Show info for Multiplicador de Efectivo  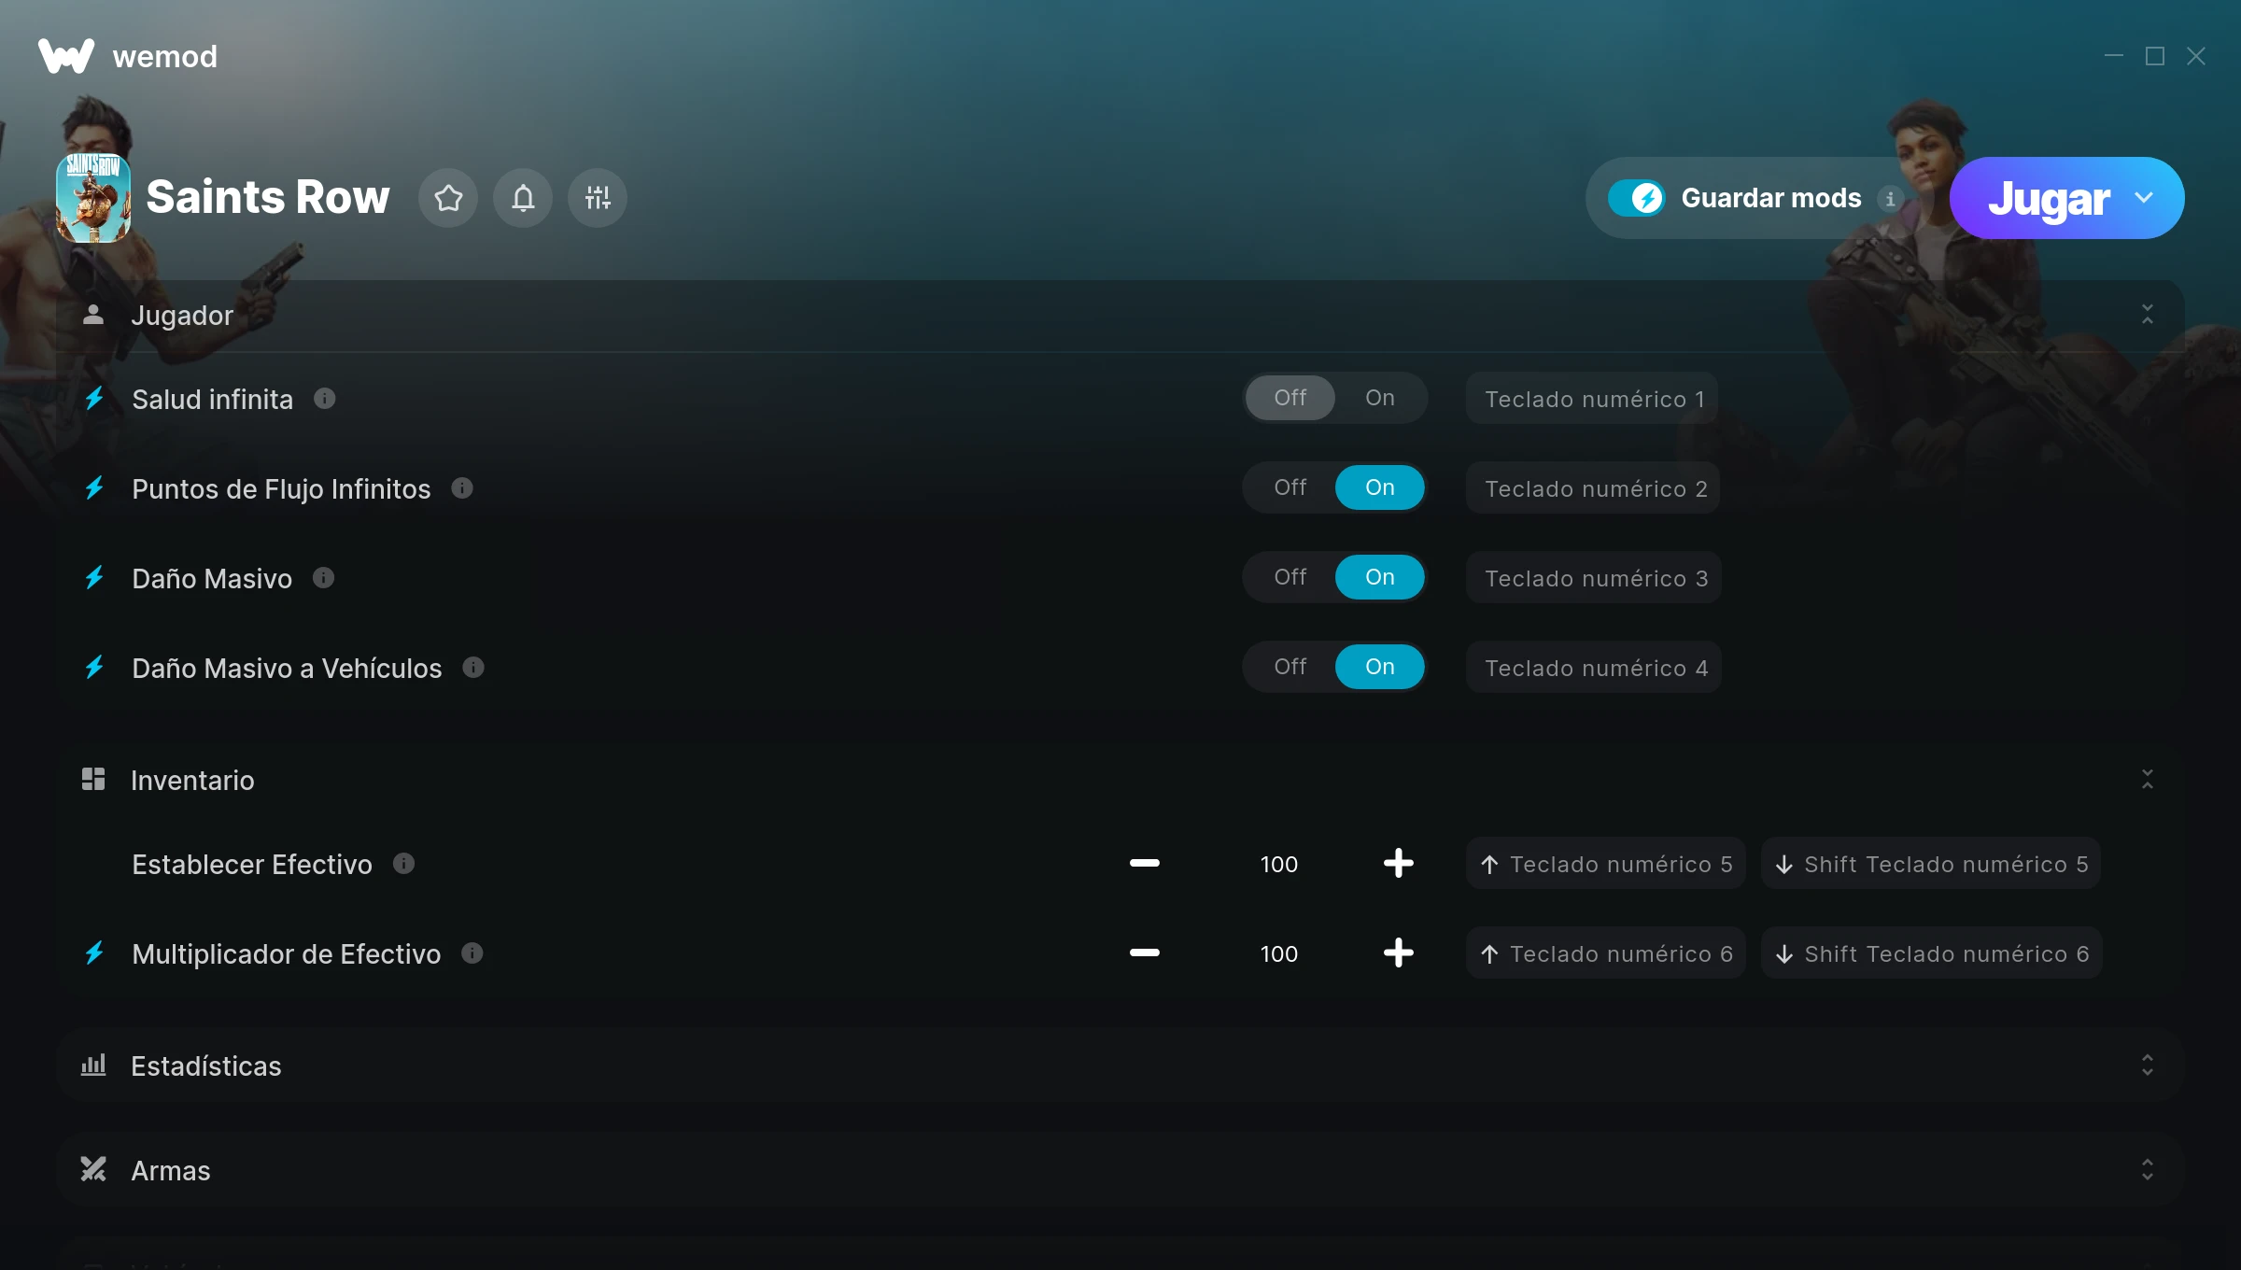point(472,953)
